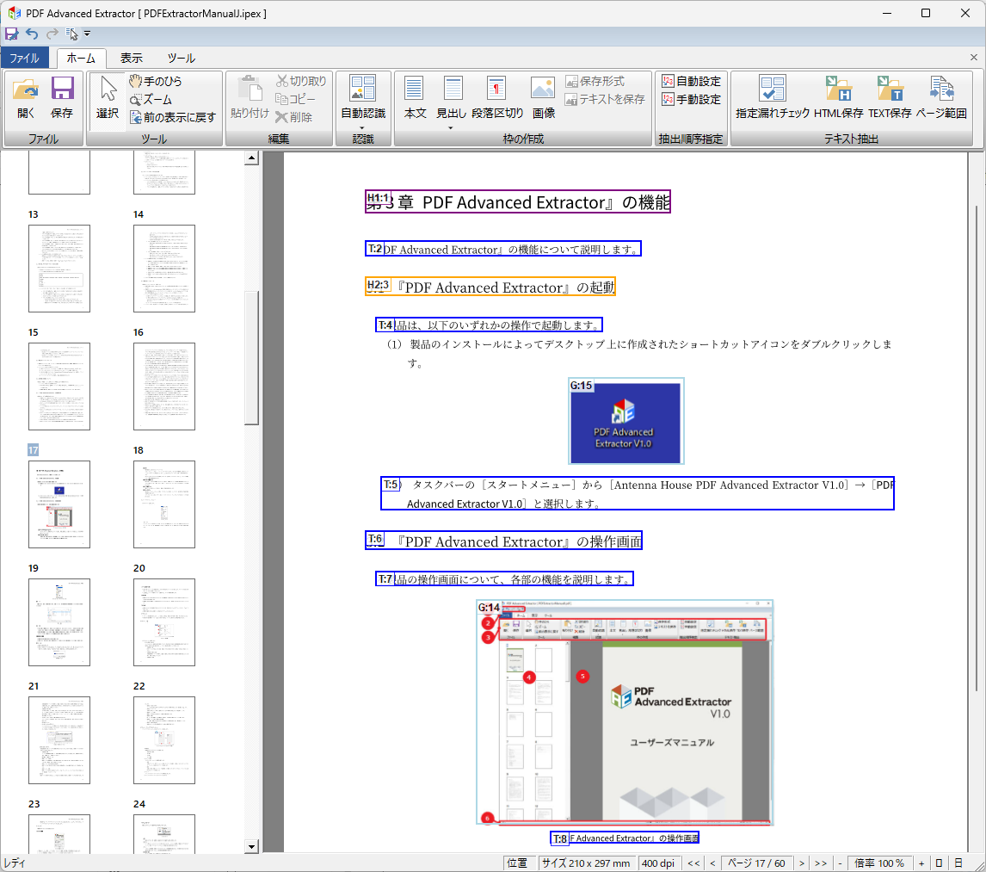Click the コピー copy command
The width and height of the screenshot is (986, 872).
295,99
